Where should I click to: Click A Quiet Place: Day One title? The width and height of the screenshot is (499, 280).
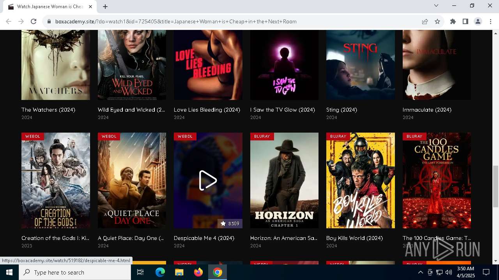(131, 238)
